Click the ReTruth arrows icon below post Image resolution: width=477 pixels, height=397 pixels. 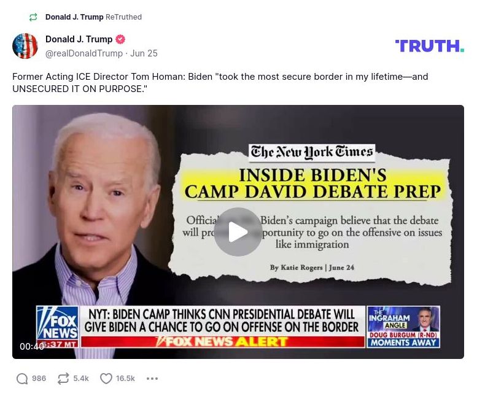(63, 379)
